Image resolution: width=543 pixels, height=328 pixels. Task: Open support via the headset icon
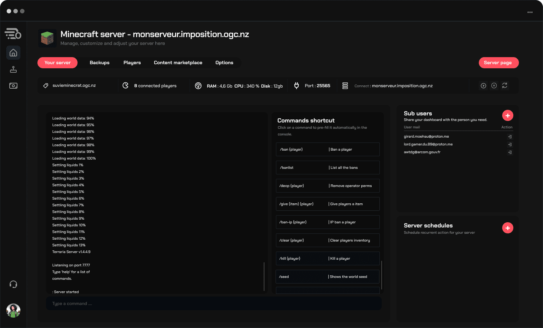coord(13,285)
